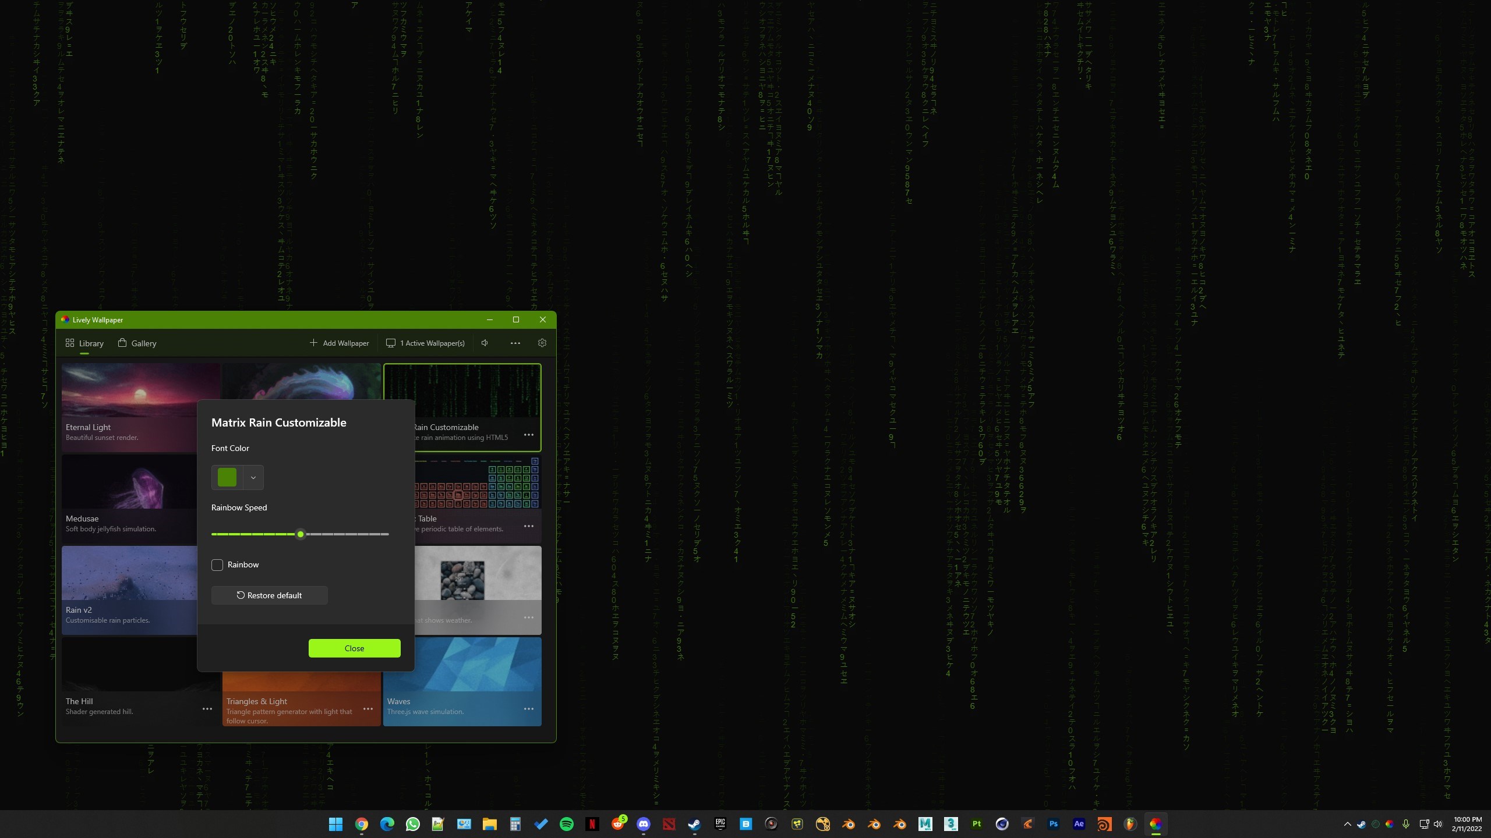Viewport: 1491px width, 838px height.
Task: Open Lively Wallpaper settings gear
Action: 542,343
